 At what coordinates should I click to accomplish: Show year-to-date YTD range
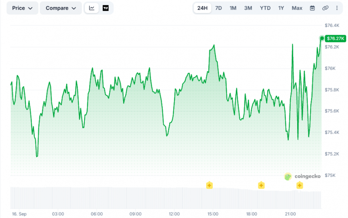265,8
